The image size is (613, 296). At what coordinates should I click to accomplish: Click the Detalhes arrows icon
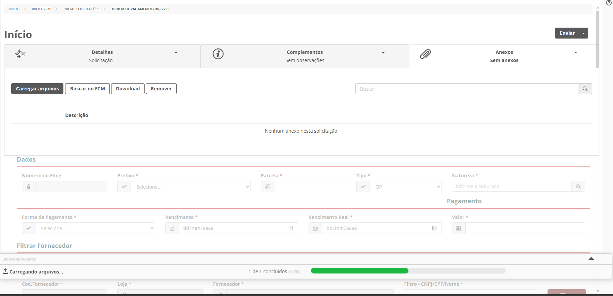pos(21,54)
